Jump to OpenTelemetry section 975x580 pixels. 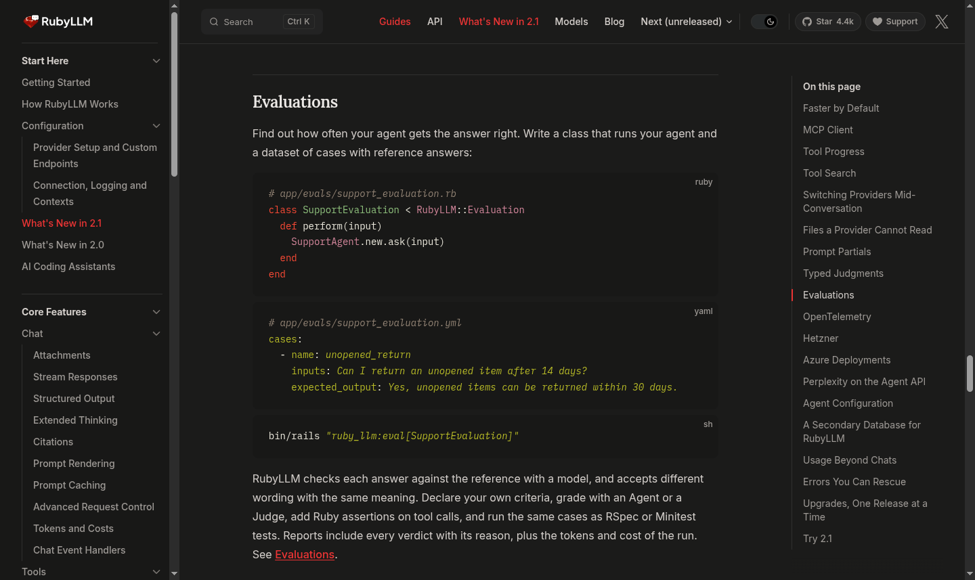pyautogui.click(x=837, y=317)
